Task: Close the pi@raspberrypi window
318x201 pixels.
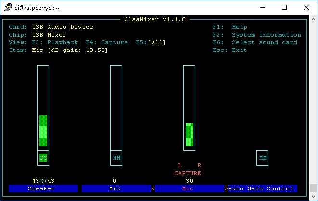Action: (306, 8)
